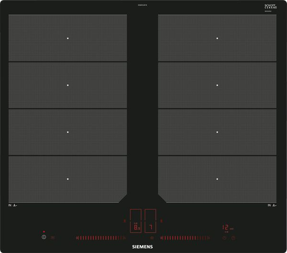
Task: Tap the right IN induction symbol
Action: coord(273,206)
